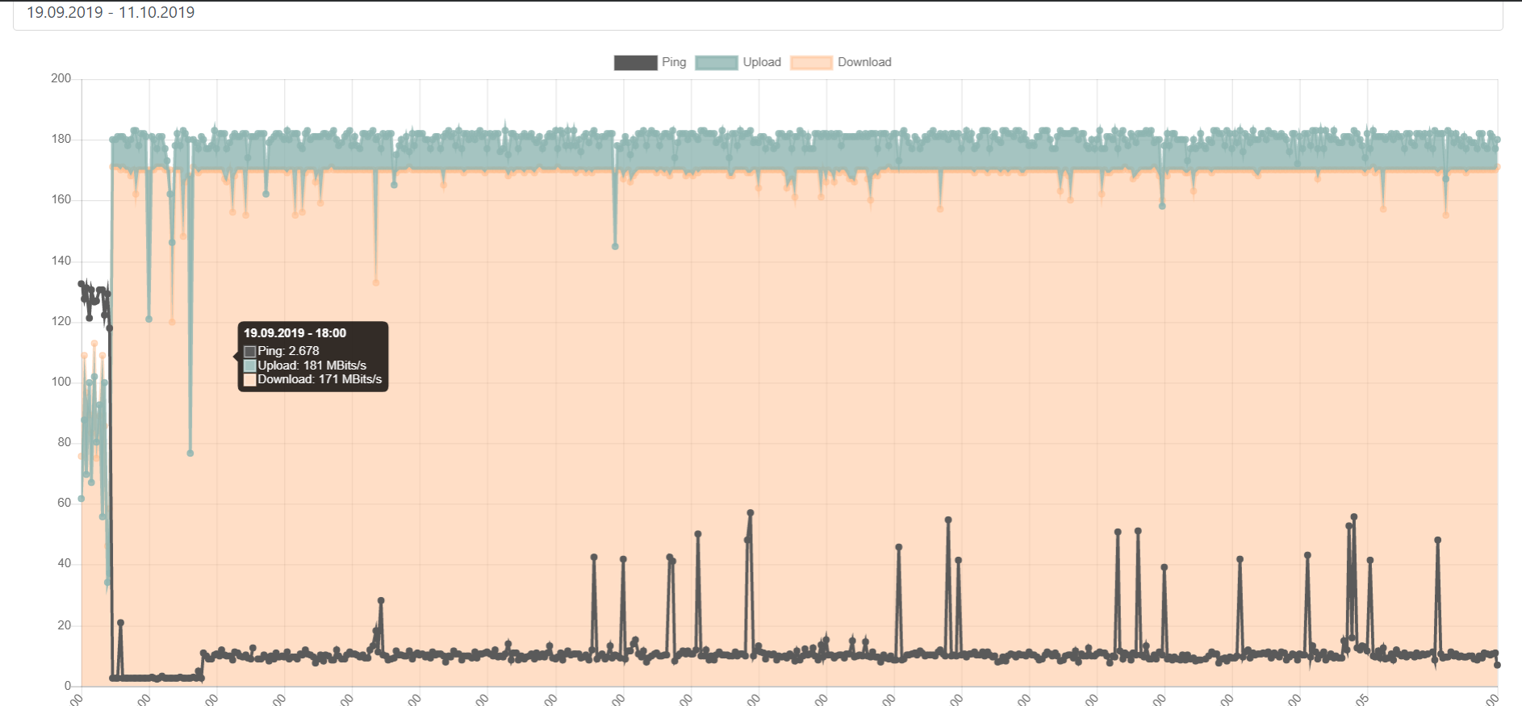The image size is (1522, 706).
Task: Select the isolated upload dip point near 76
Action: (x=190, y=453)
